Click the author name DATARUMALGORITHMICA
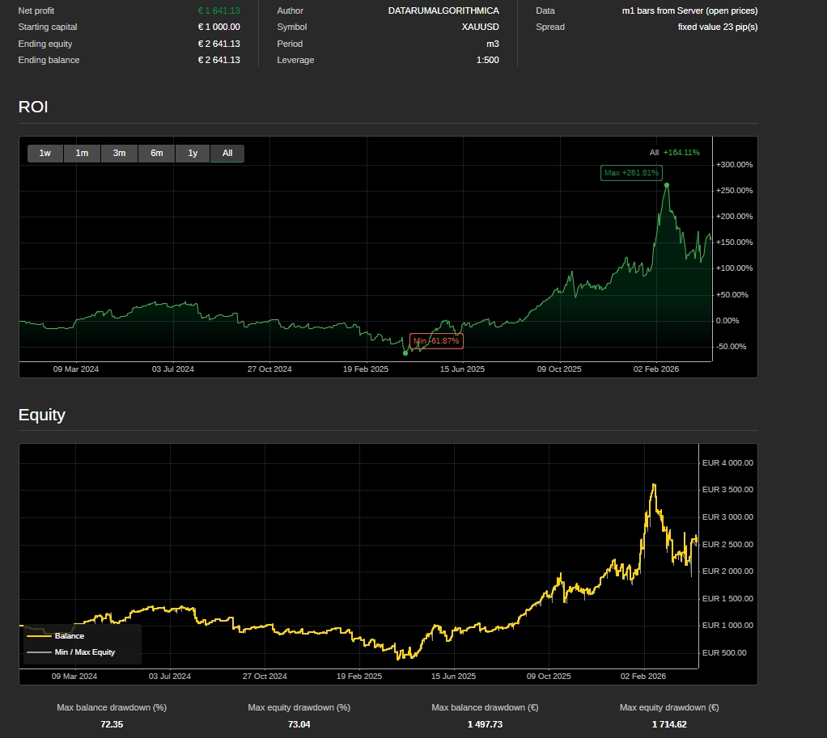The height and width of the screenshot is (738, 827). click(x=443, y=11)
